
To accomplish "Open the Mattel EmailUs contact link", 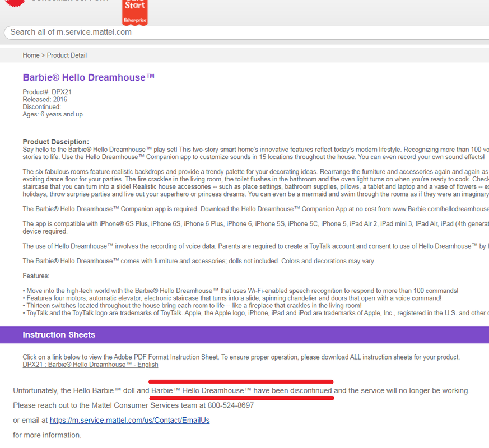I will (130, 420).
